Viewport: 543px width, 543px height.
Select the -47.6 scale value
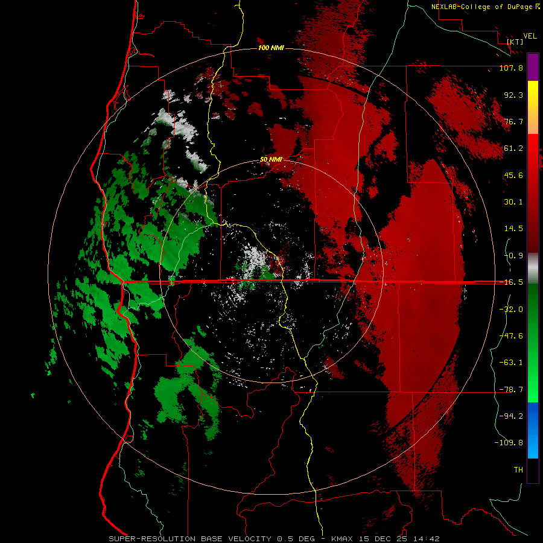tap(511, 336)
